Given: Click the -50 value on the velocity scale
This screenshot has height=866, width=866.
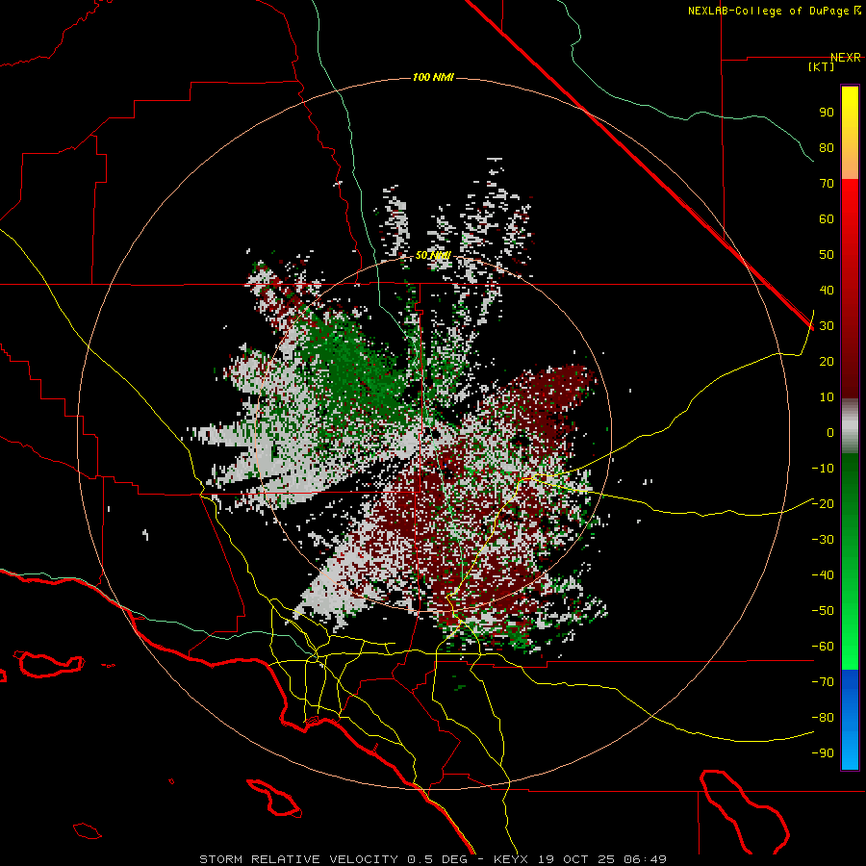Looking at the screenshot, I should [823, 611].
